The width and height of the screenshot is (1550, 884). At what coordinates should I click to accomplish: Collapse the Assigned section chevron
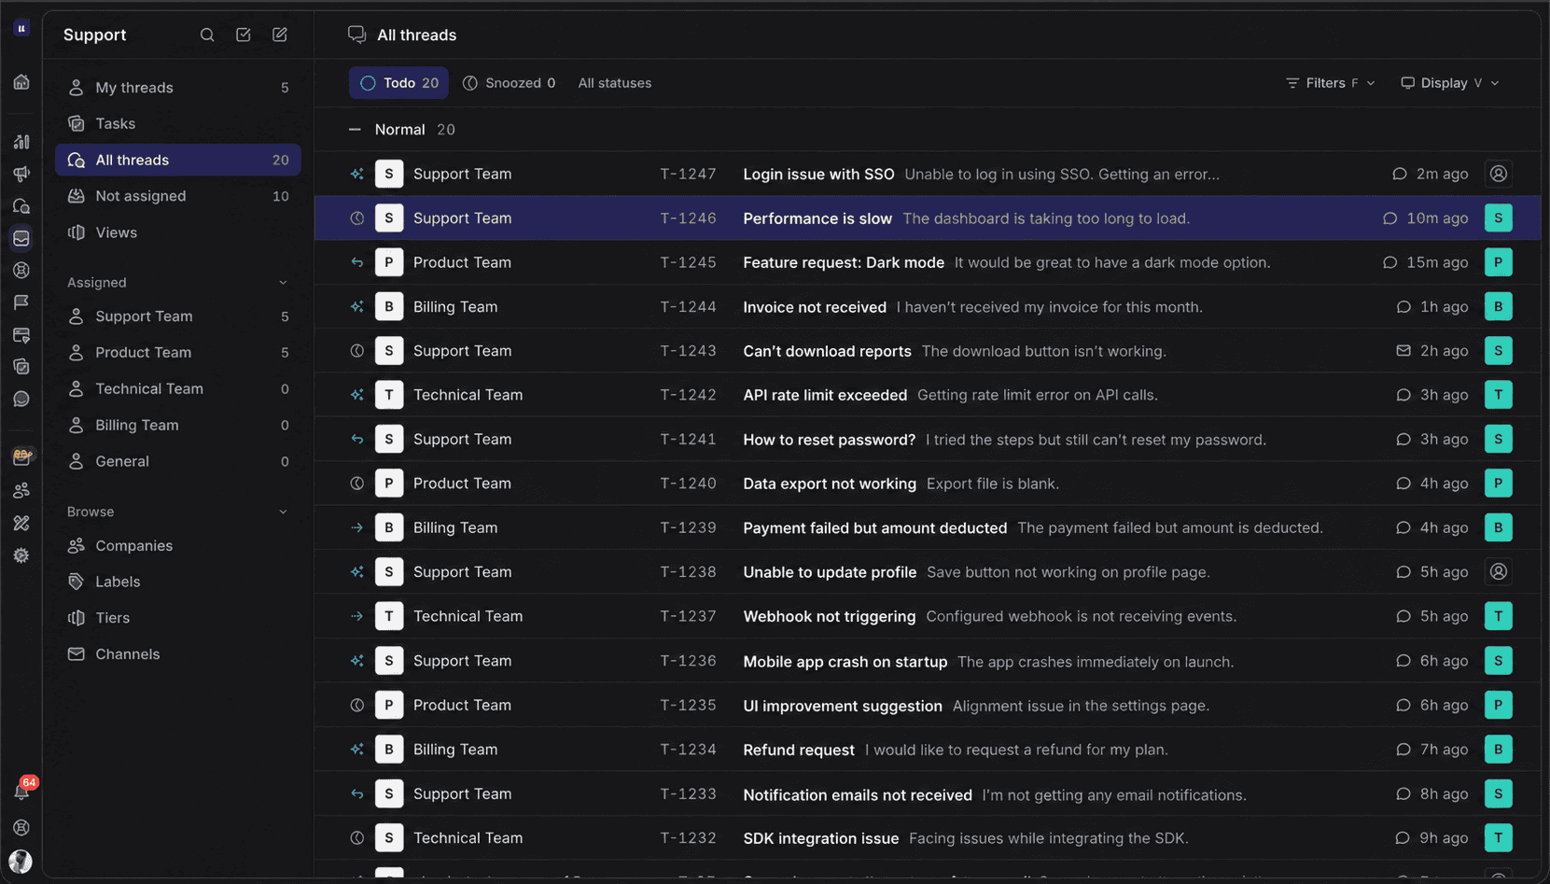(x=283, y=283)
